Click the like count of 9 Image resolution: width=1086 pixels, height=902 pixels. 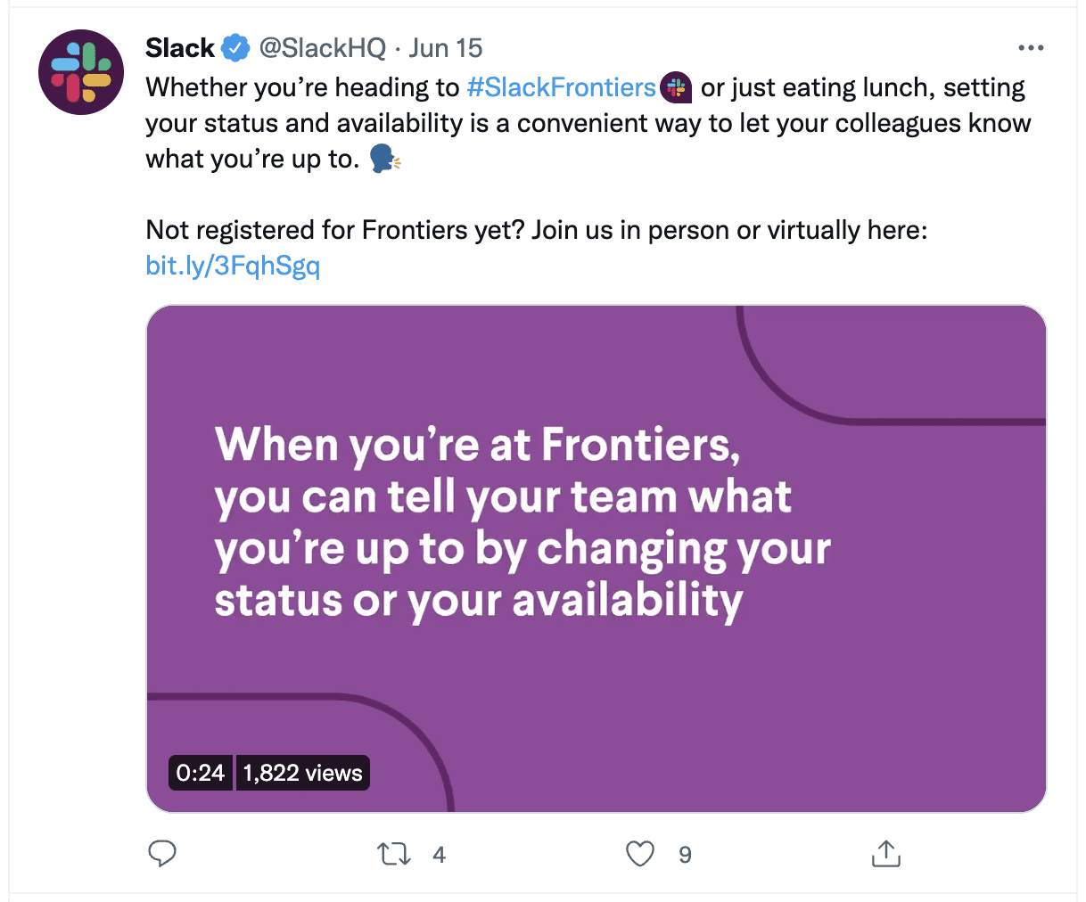(685, 856)
